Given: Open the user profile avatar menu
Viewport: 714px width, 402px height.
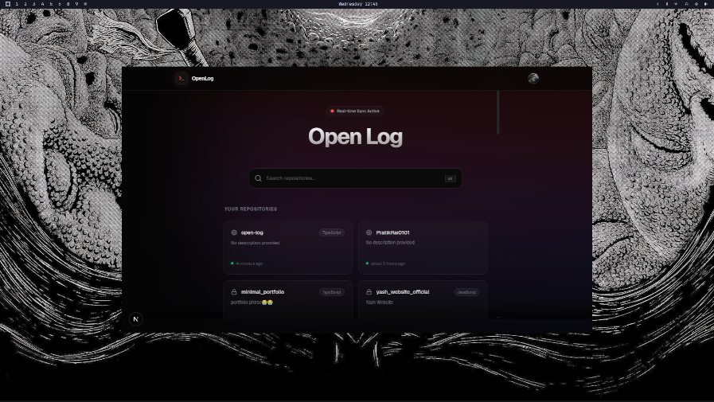Looking at the screenshot, I should (x=533, y=78).
